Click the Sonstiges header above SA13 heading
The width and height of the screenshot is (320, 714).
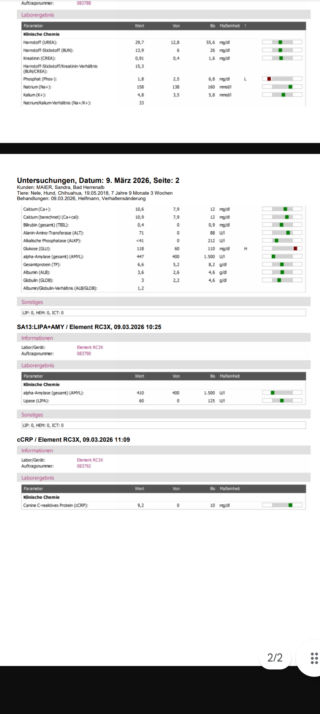[x=32, y=302]
